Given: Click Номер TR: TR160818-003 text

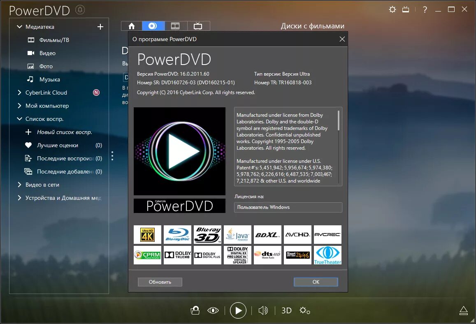Looking at the screenshot, I should (x=283, y=83).
